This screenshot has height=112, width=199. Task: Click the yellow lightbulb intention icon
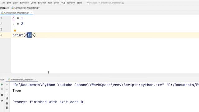click(x=15, y=31)
